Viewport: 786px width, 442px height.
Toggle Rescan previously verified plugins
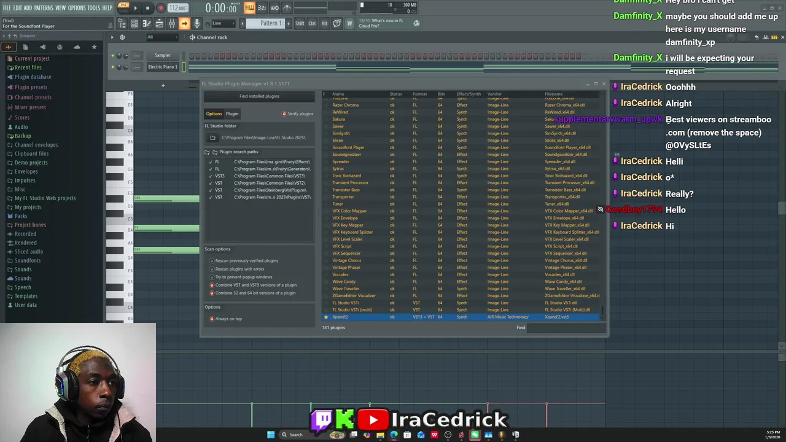244,260
